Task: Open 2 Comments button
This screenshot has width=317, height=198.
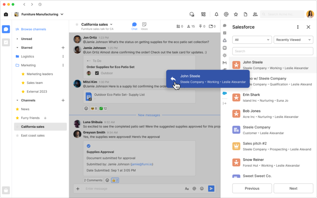Action: 93,180
